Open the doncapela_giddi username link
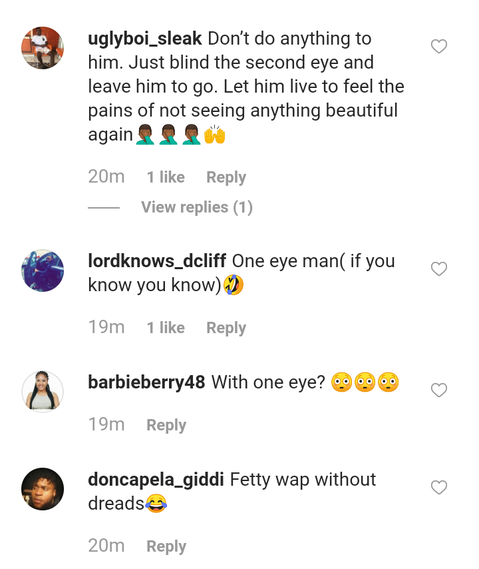The height and width of the screenshot is (569, 479). click(156, 480)
